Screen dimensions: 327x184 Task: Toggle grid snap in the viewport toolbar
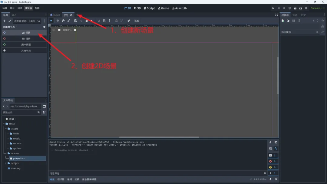click(x=104, y=21)
